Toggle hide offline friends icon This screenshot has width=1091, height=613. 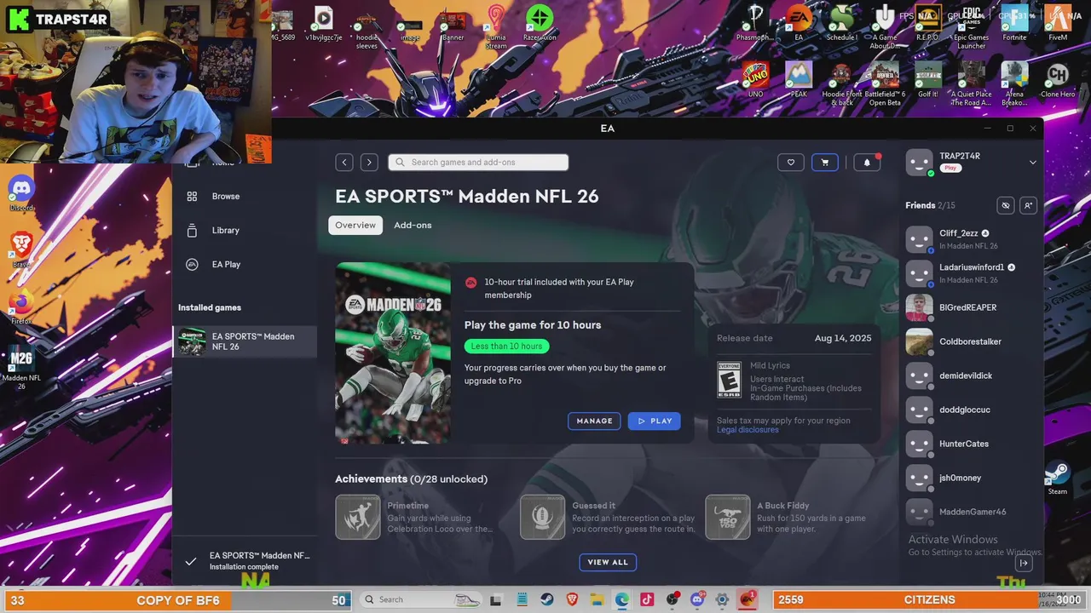1005,205
